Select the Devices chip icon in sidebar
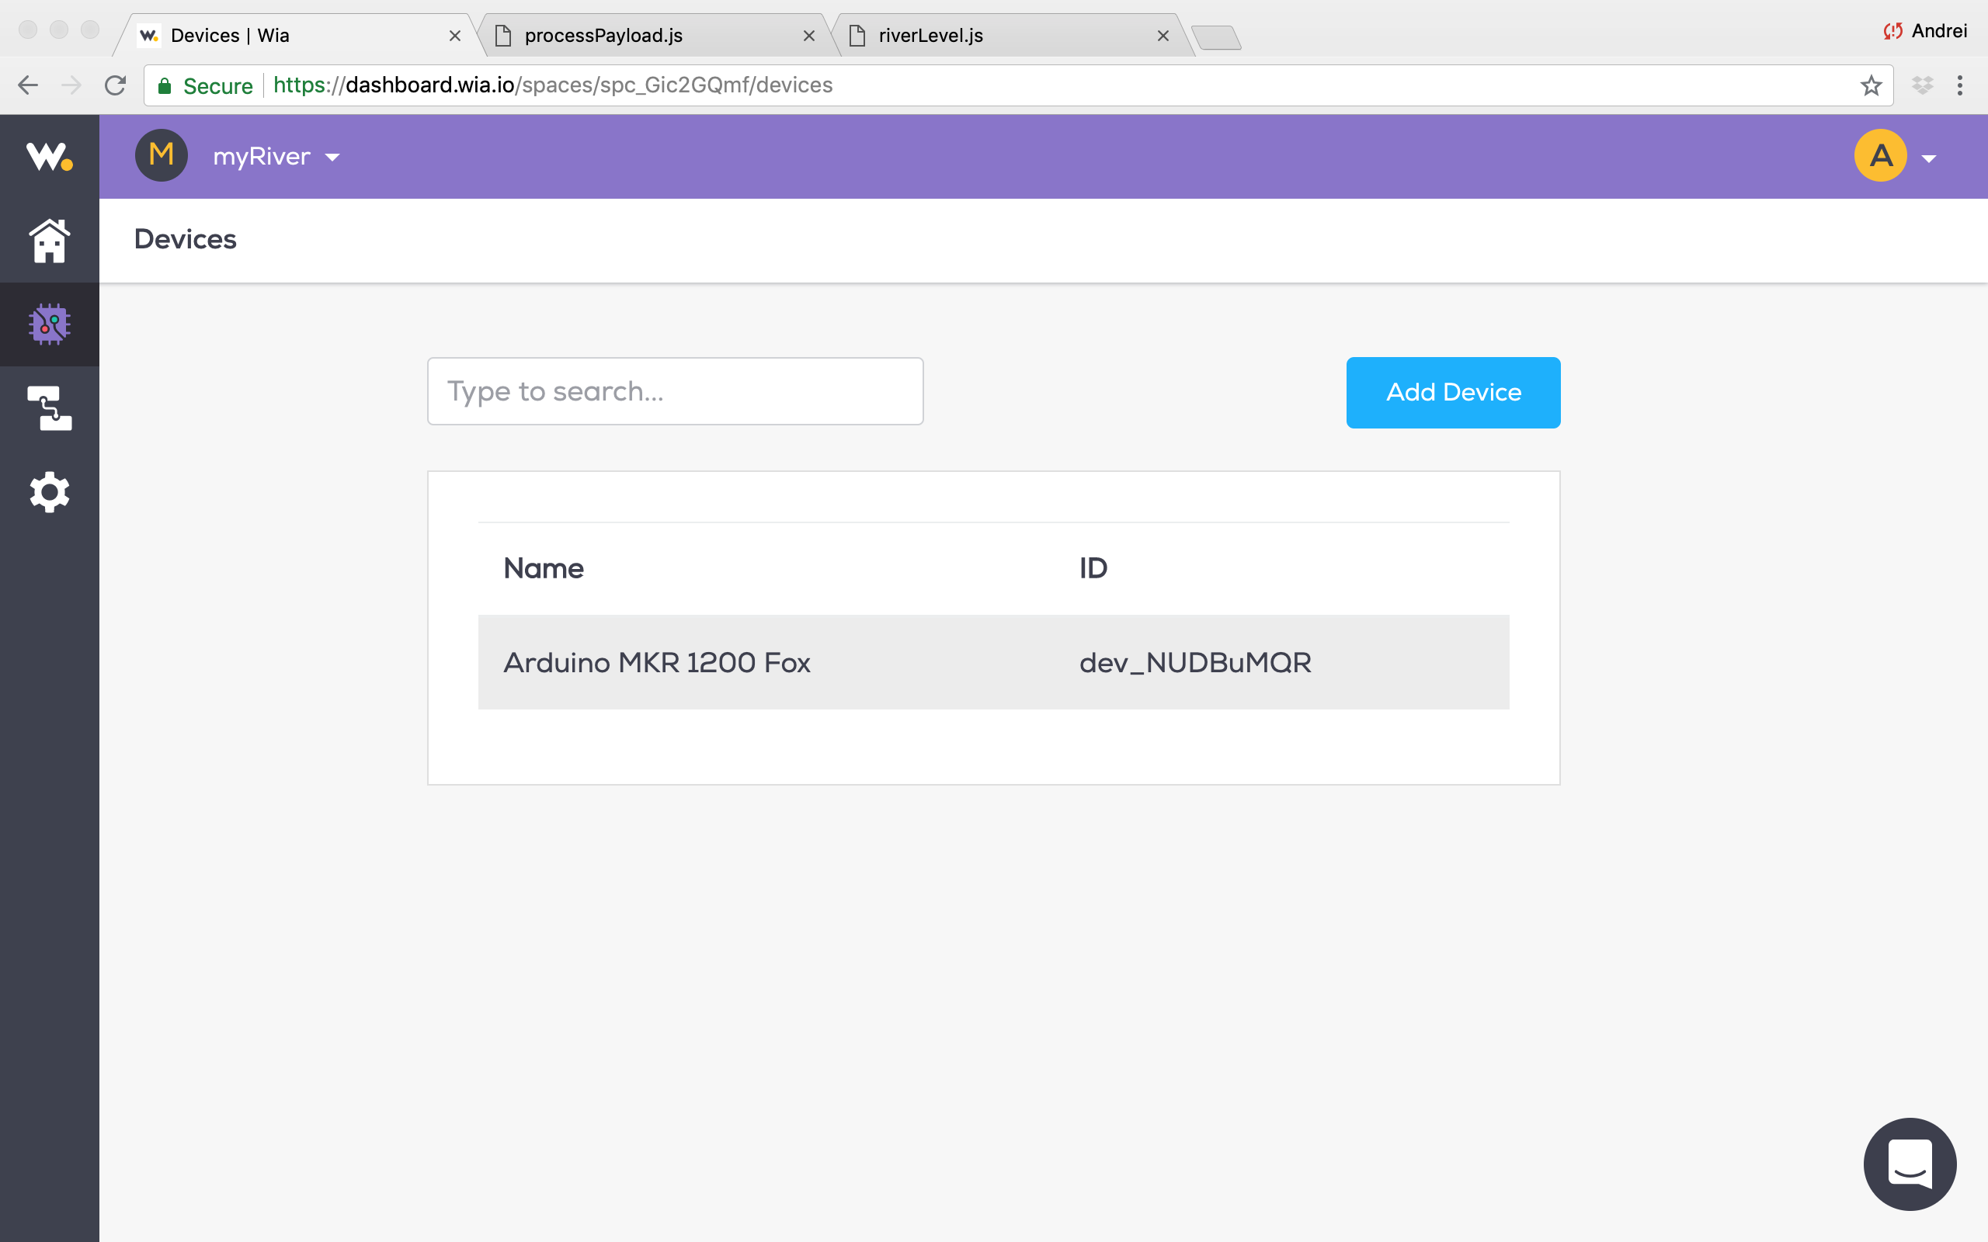 (x=49, y=324)
